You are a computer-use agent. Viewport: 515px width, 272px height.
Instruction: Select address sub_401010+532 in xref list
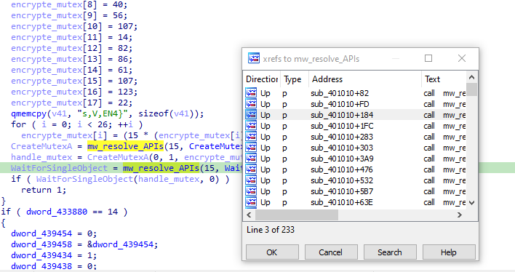pos(342,180)
